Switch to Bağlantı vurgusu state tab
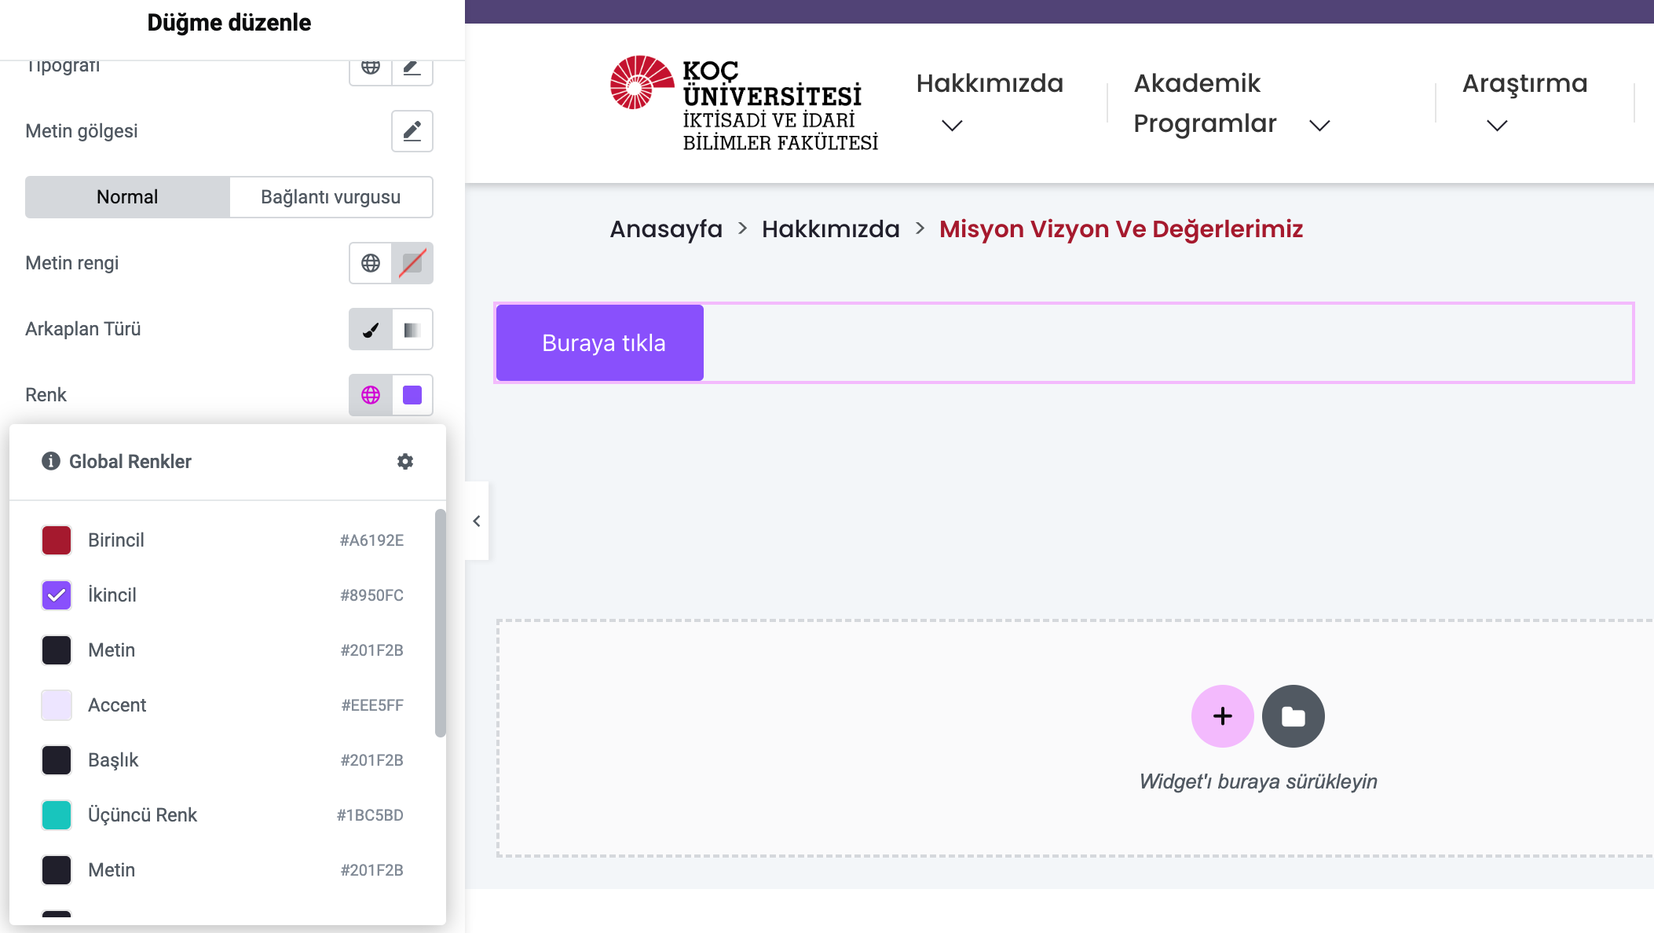 [x=331, y=197]
